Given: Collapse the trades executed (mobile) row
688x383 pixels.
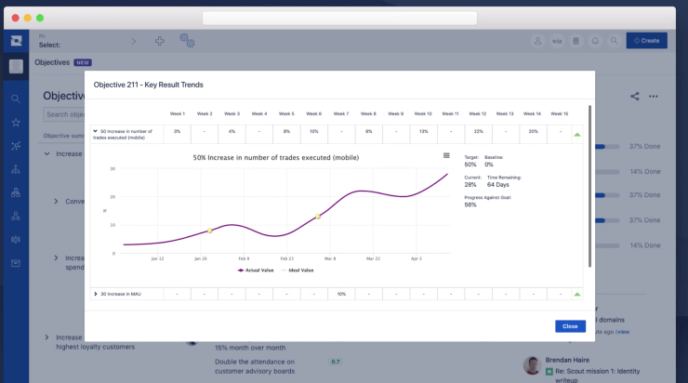Looking at the screenshot, I should click(95, 132).
